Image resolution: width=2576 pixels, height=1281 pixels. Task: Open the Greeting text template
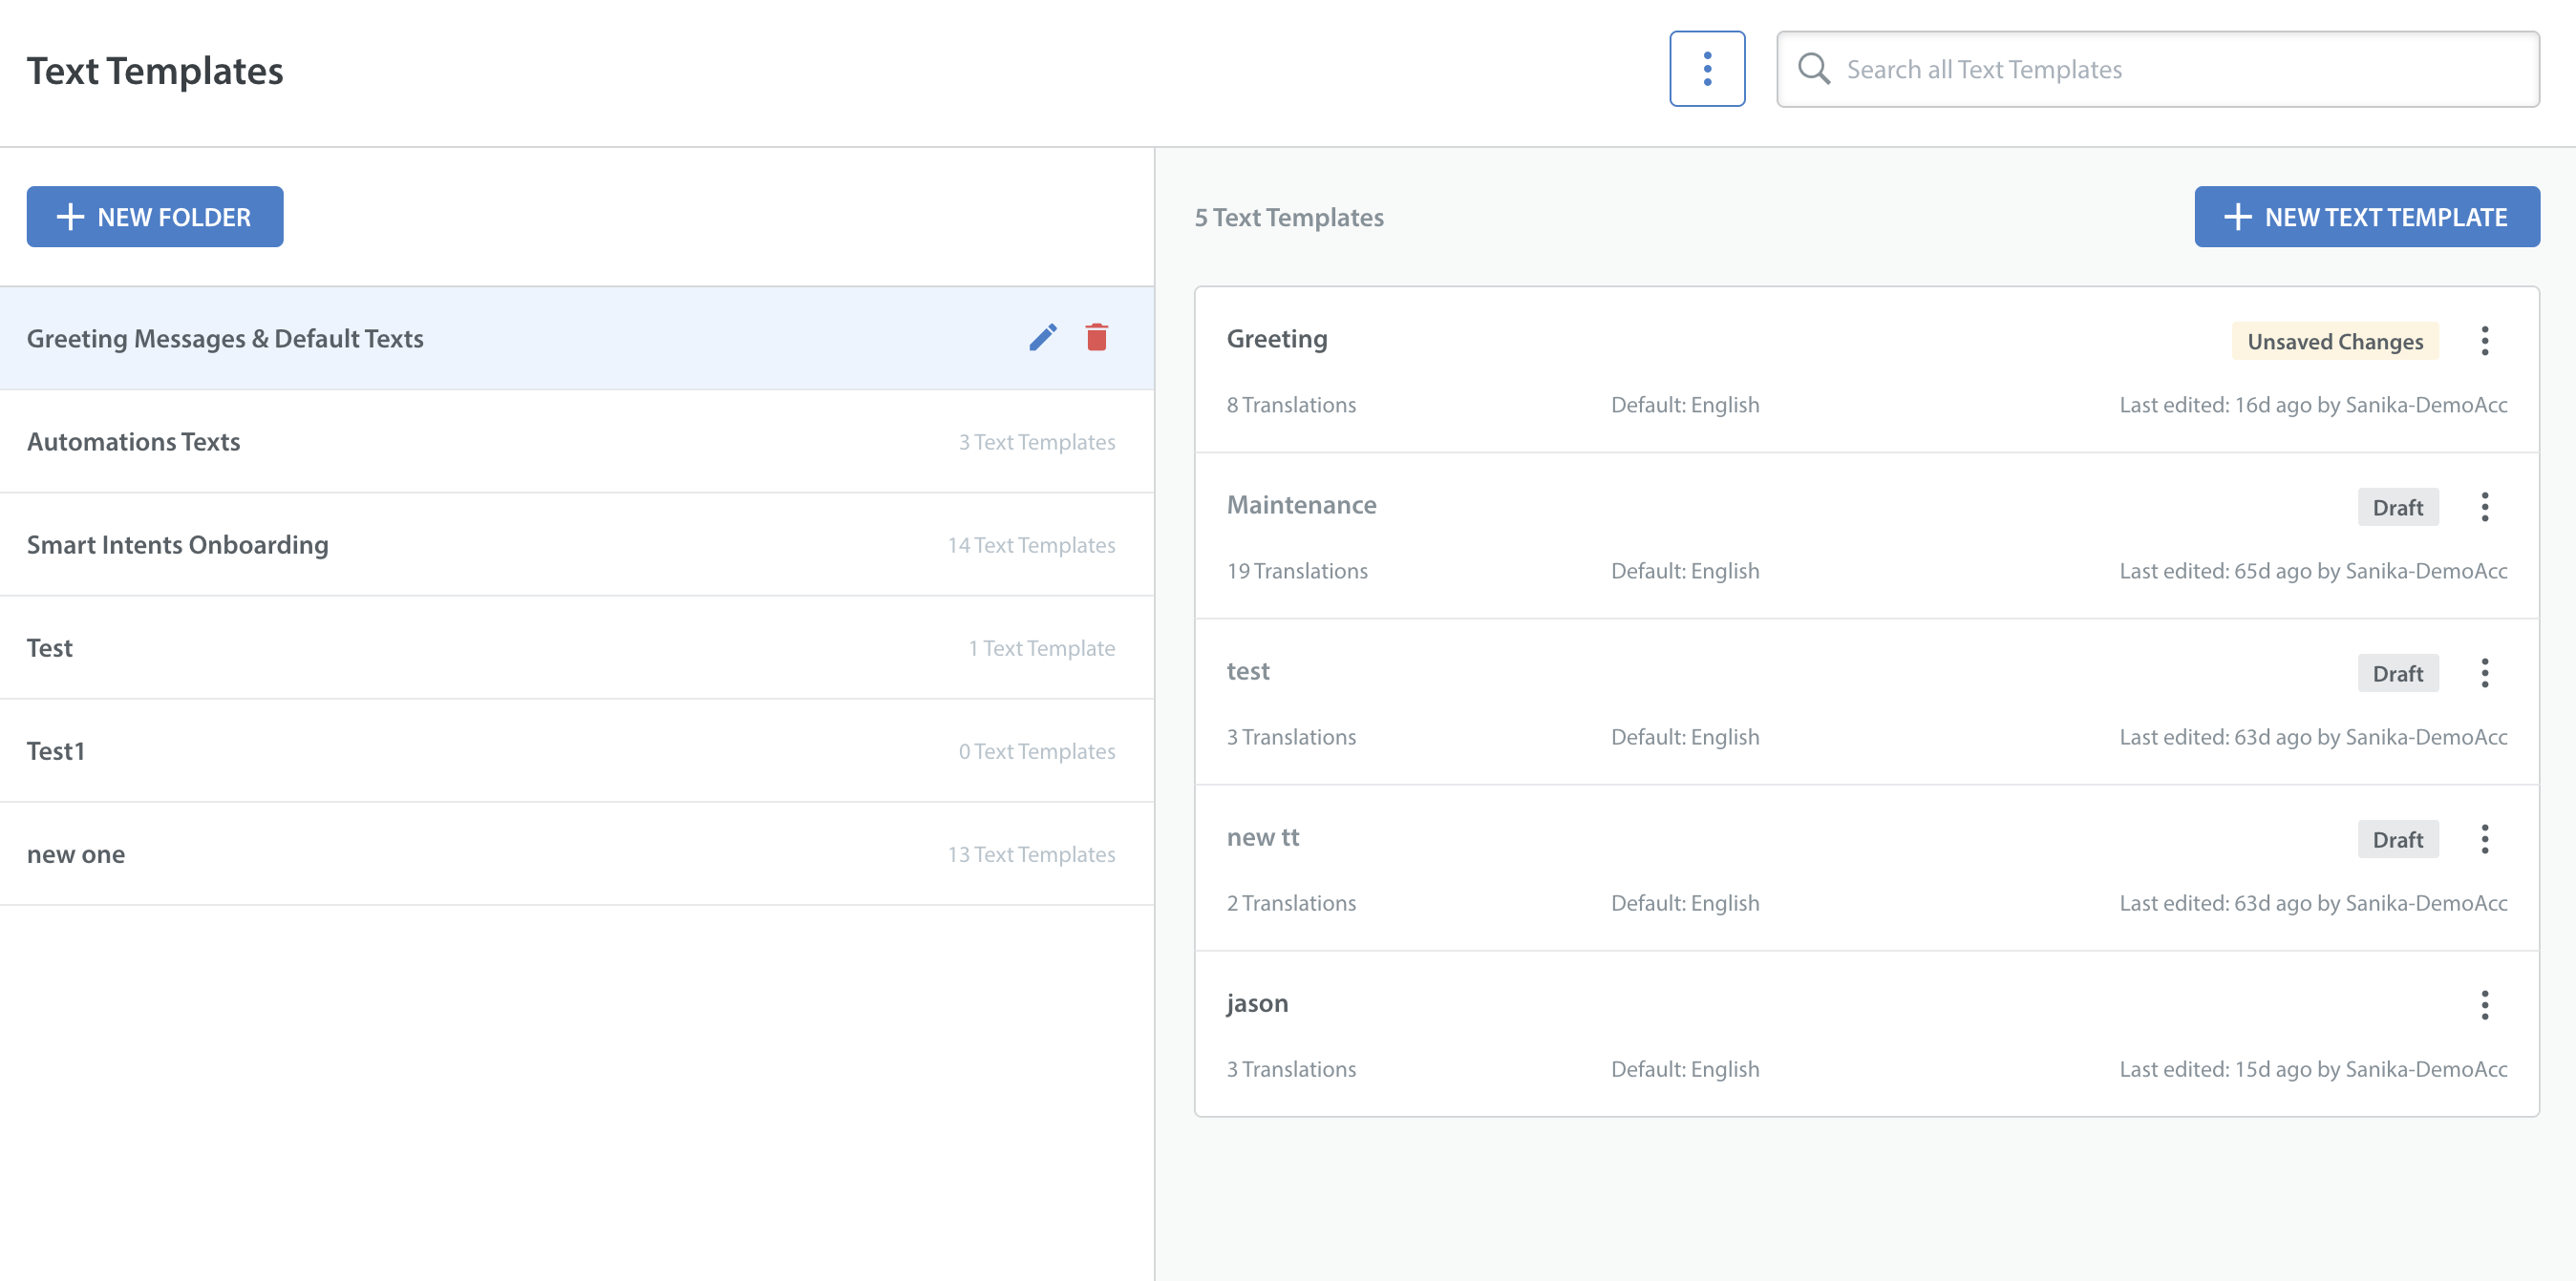coord(1277,339)
